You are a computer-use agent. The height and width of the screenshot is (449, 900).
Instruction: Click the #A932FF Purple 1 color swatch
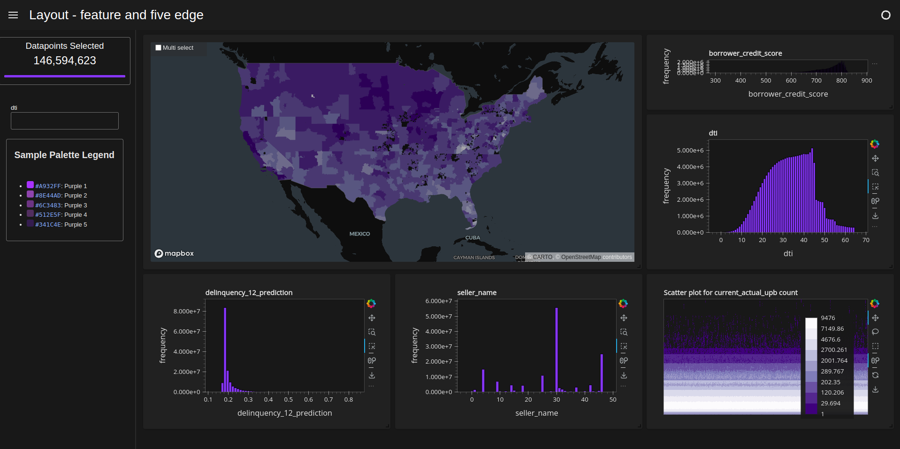30,185
